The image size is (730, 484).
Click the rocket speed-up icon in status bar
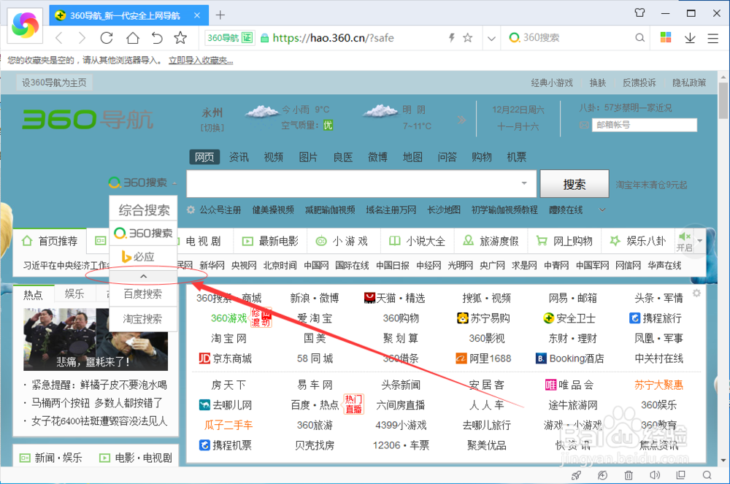coord(576,475)
